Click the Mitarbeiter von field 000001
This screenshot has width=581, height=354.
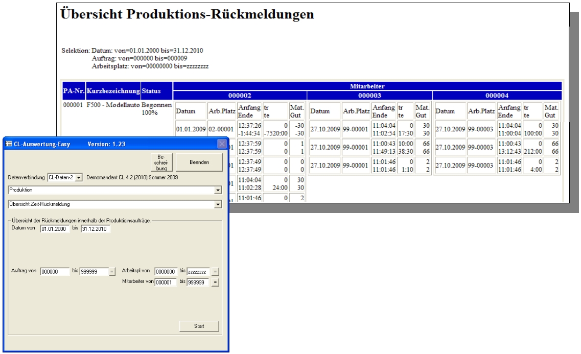166,282
